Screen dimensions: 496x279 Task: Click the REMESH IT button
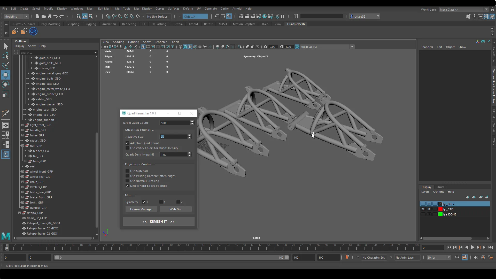tap(159, 221)
